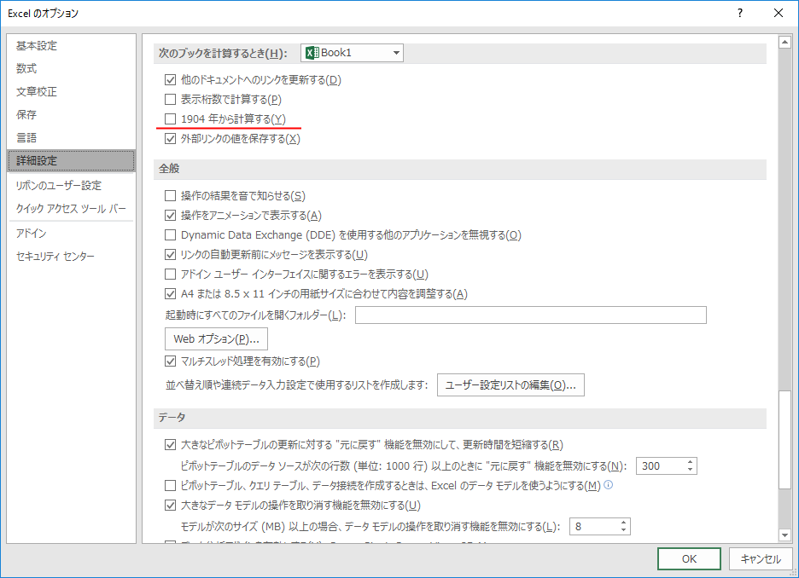Open the Book1 workbook dropdown

(352, 53)
